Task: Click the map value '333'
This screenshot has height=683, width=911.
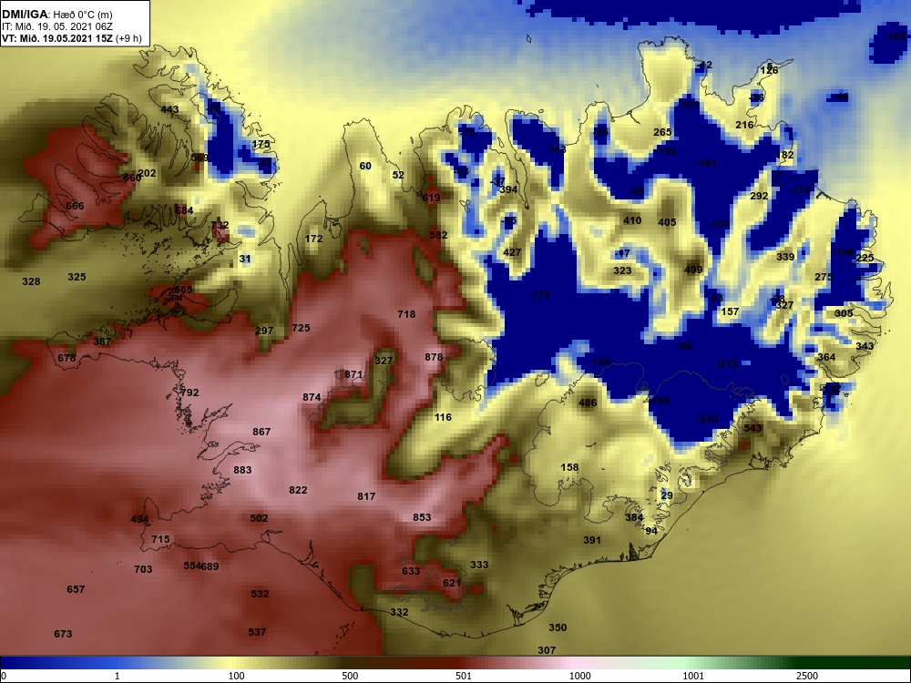Action: coord(479,565)
